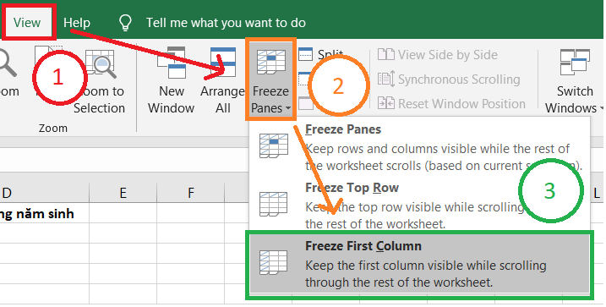The height and width of the screenshot is (307, 606).
Task: Click Reset Window Position
Action: (451, 104)
